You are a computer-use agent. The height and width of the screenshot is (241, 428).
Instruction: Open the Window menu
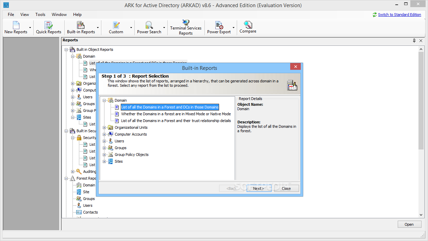pos(59,15)
